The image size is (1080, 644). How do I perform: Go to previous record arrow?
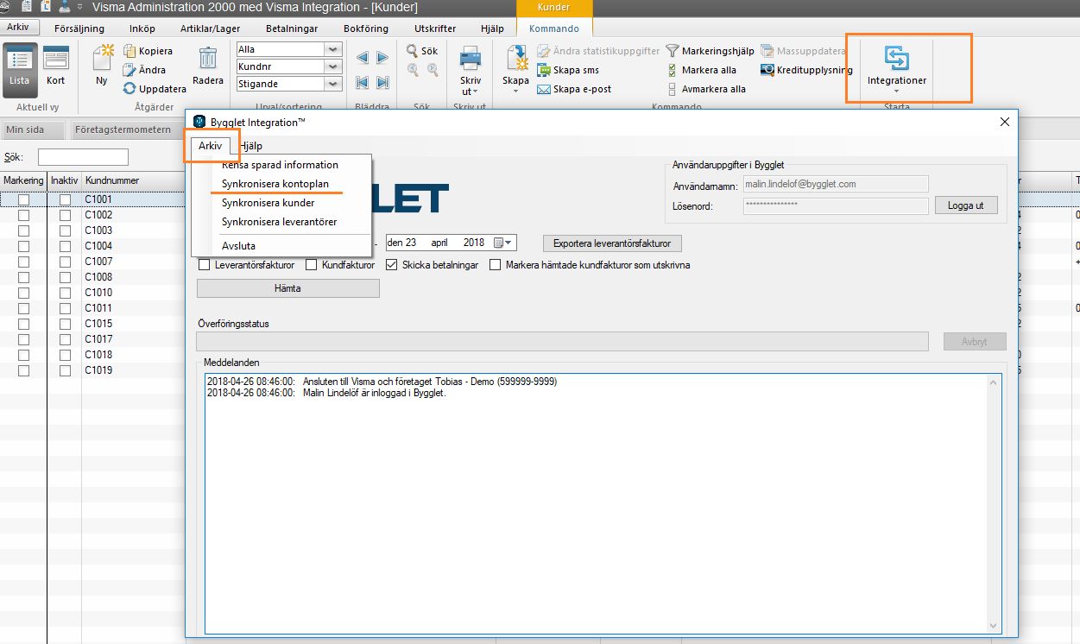coord(363,58)
